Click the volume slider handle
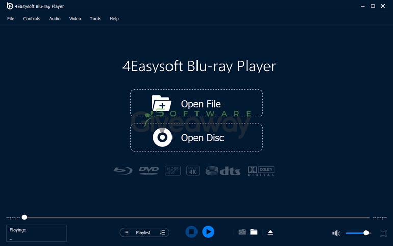This screenshot has height=246, width=393. pos(366,233)
